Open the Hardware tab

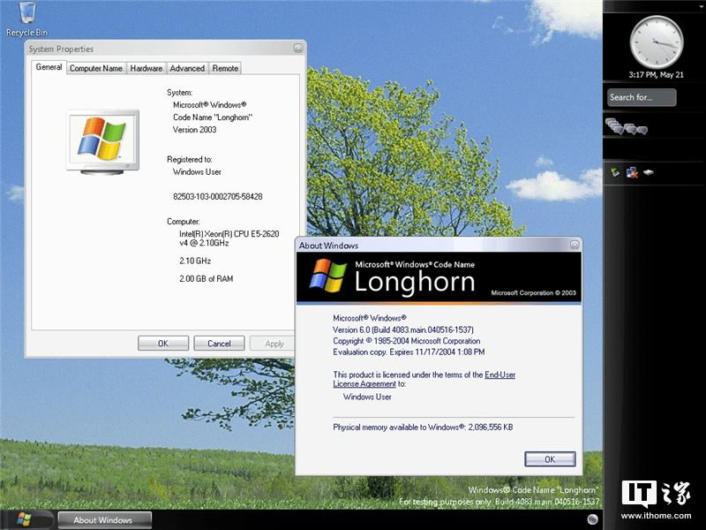point(146,67)
